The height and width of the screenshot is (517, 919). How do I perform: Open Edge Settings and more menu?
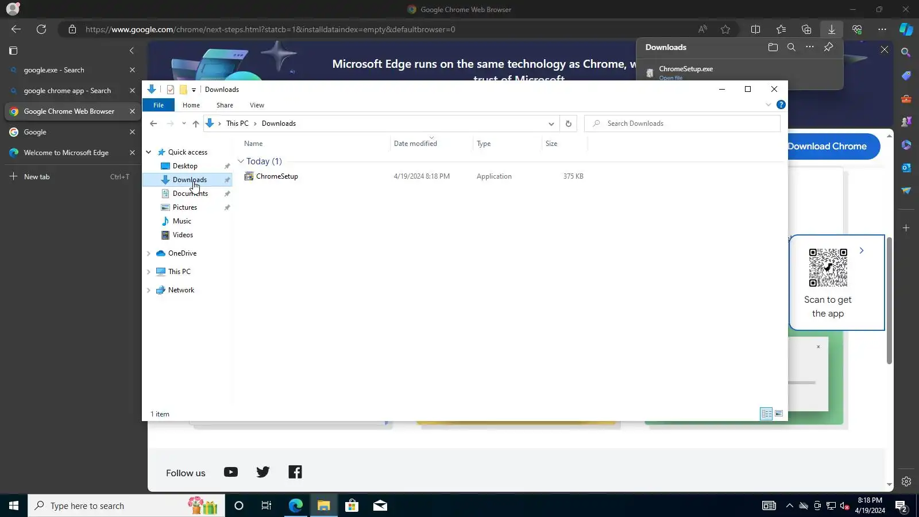point(882,29)
